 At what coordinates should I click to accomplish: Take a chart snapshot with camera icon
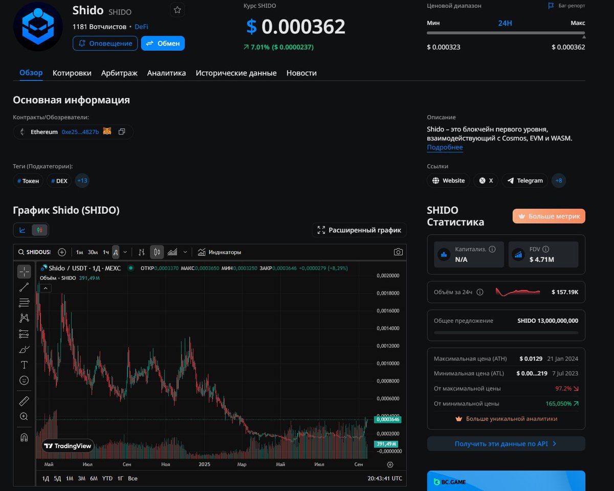tap(398, 252)
